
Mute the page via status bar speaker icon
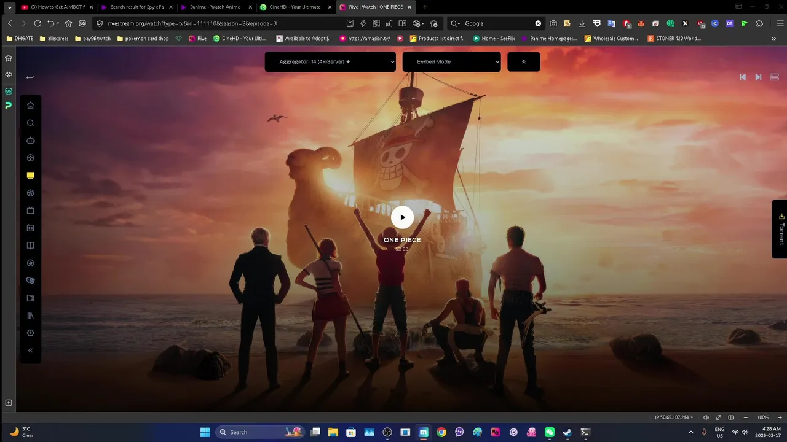(706, 417)
